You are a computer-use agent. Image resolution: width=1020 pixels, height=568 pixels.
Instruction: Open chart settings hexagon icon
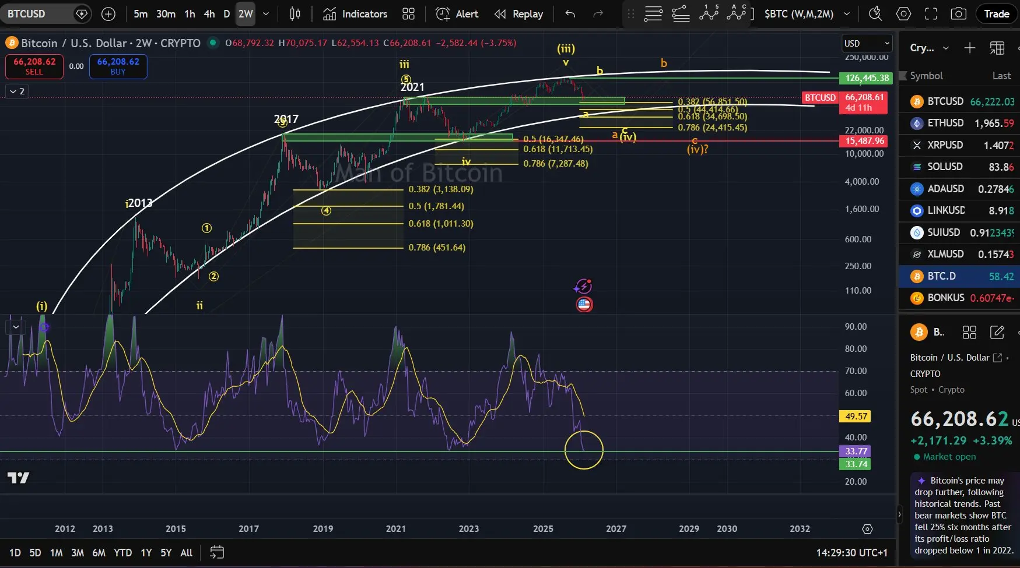pyautogui.click(x=903, y=14)
